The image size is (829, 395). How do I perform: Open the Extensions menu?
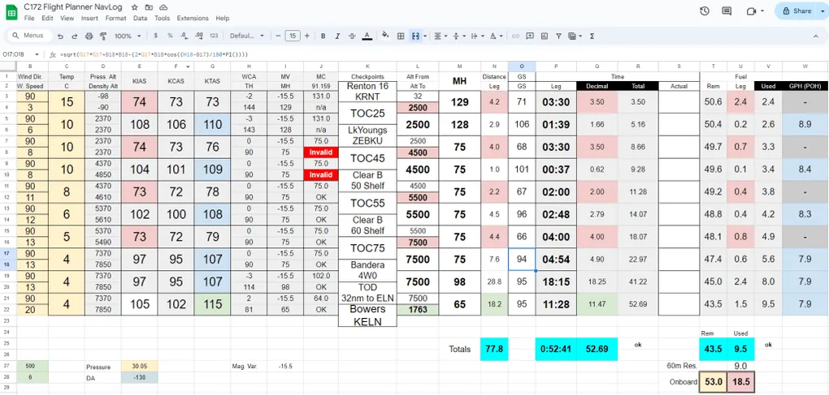tap(192, 18)
